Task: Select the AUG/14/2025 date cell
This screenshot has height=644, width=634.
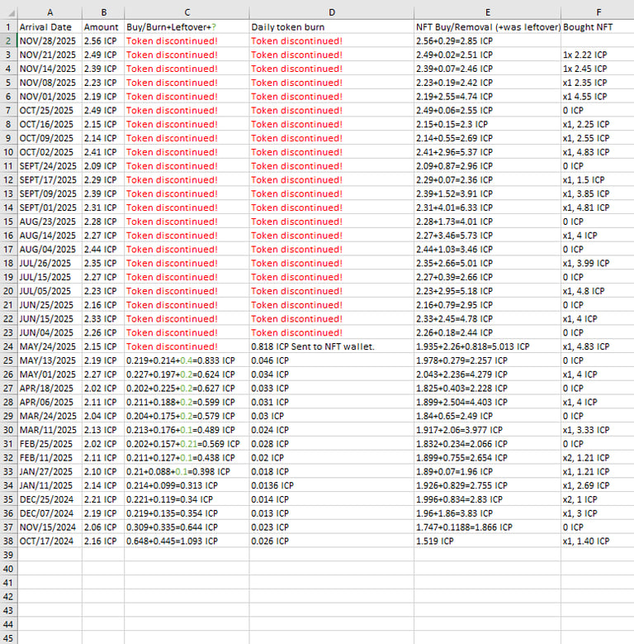Action: [x=50, y=236]
